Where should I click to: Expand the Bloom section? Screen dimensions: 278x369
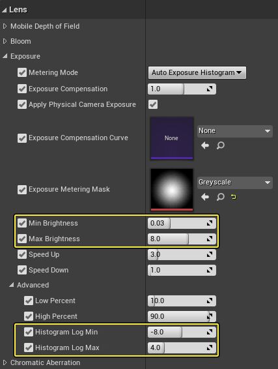(5, 41)
